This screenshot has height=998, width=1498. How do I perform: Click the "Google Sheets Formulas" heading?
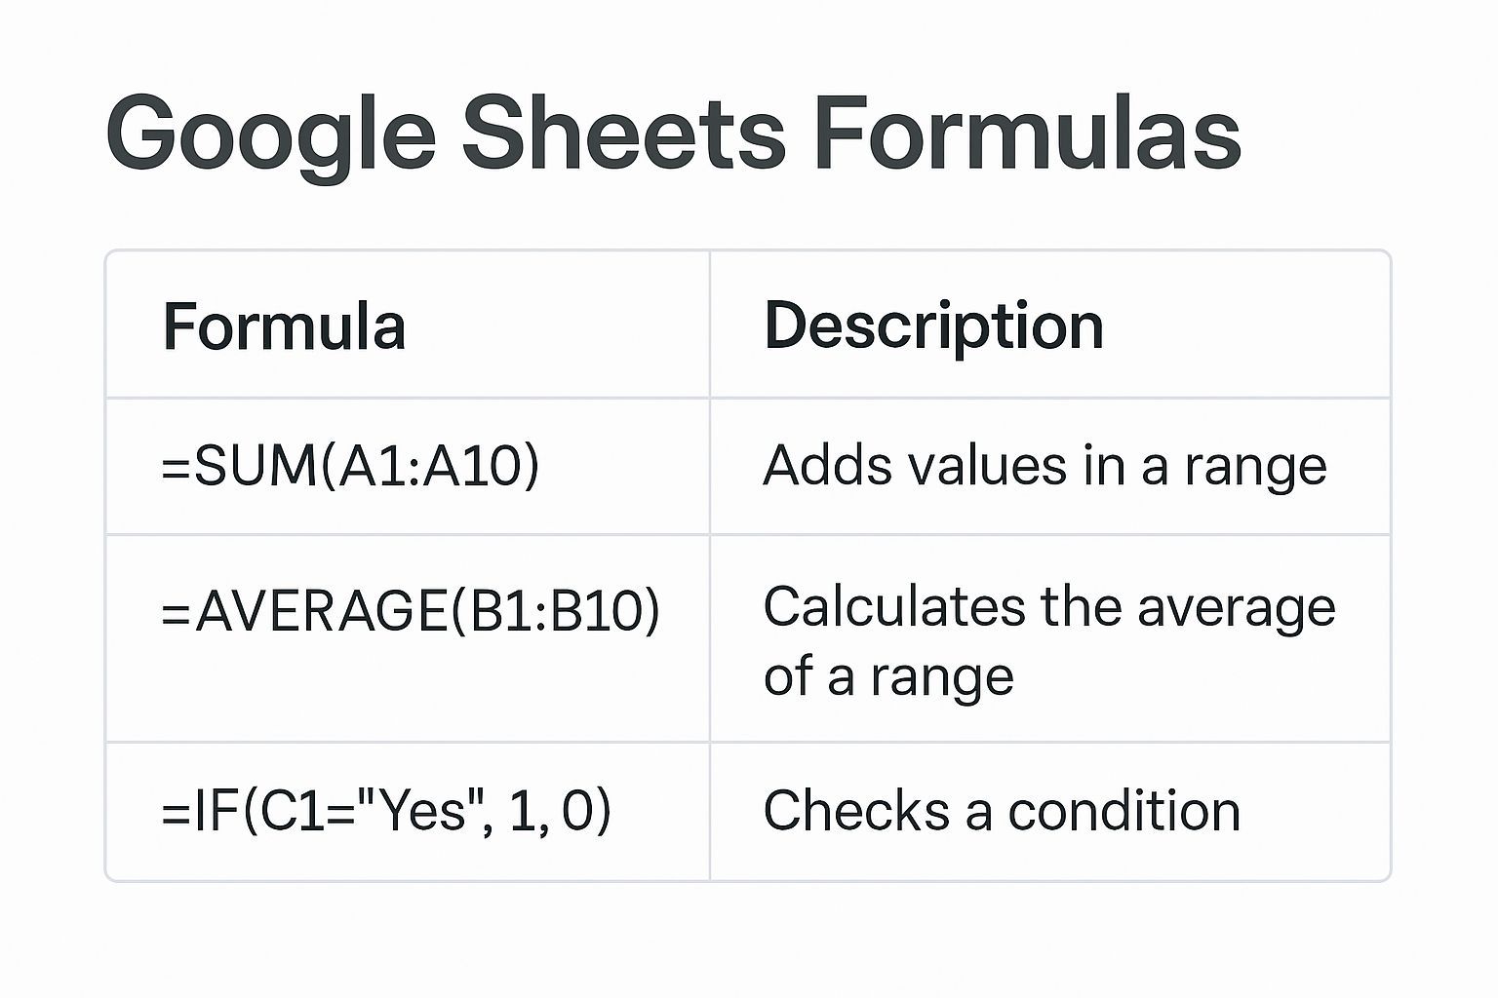point(673,133)
